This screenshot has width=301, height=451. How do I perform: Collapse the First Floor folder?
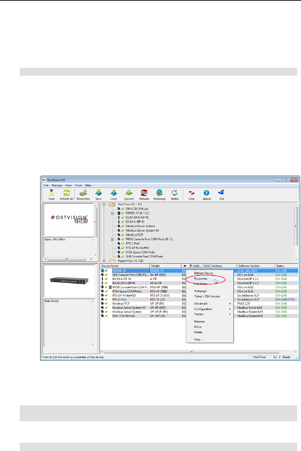[104, 205]
